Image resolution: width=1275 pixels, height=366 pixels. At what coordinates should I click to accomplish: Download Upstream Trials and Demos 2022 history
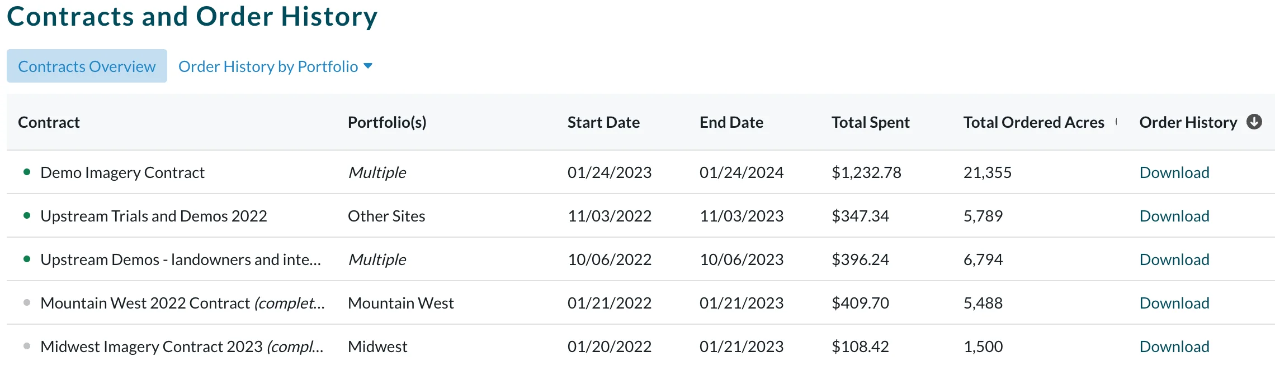(1174, 216)
